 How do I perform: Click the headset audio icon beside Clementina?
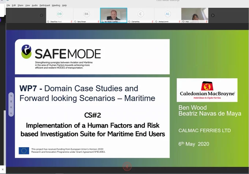(x=129, y=22)
